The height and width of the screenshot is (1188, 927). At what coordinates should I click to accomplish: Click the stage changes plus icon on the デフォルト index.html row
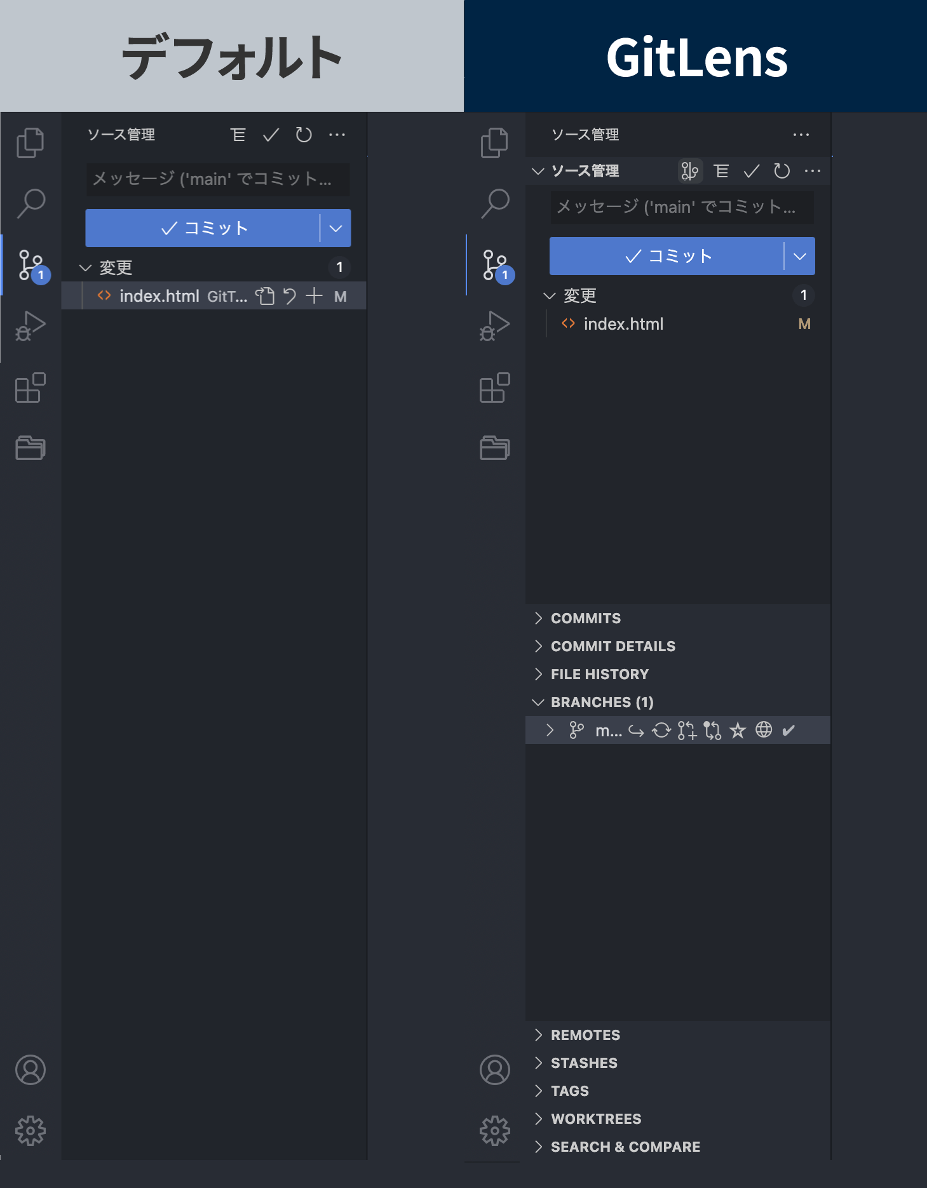pos(314,296)
